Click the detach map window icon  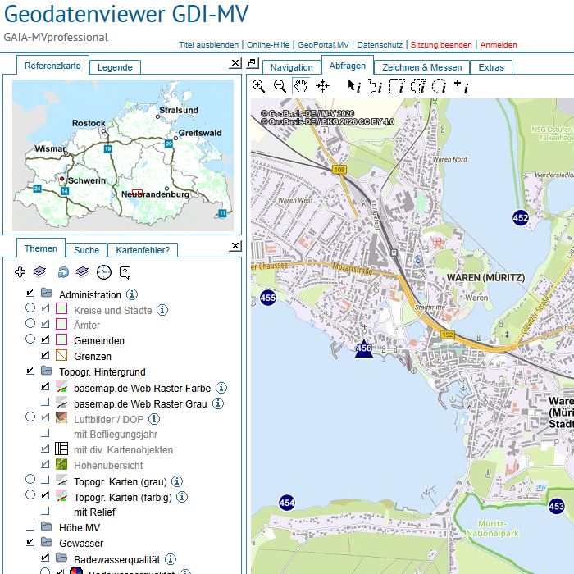[x=253, y=63]
